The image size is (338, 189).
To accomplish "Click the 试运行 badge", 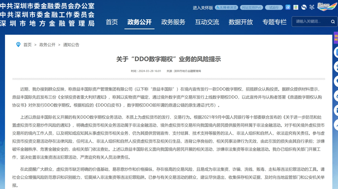I will (274, 8).
